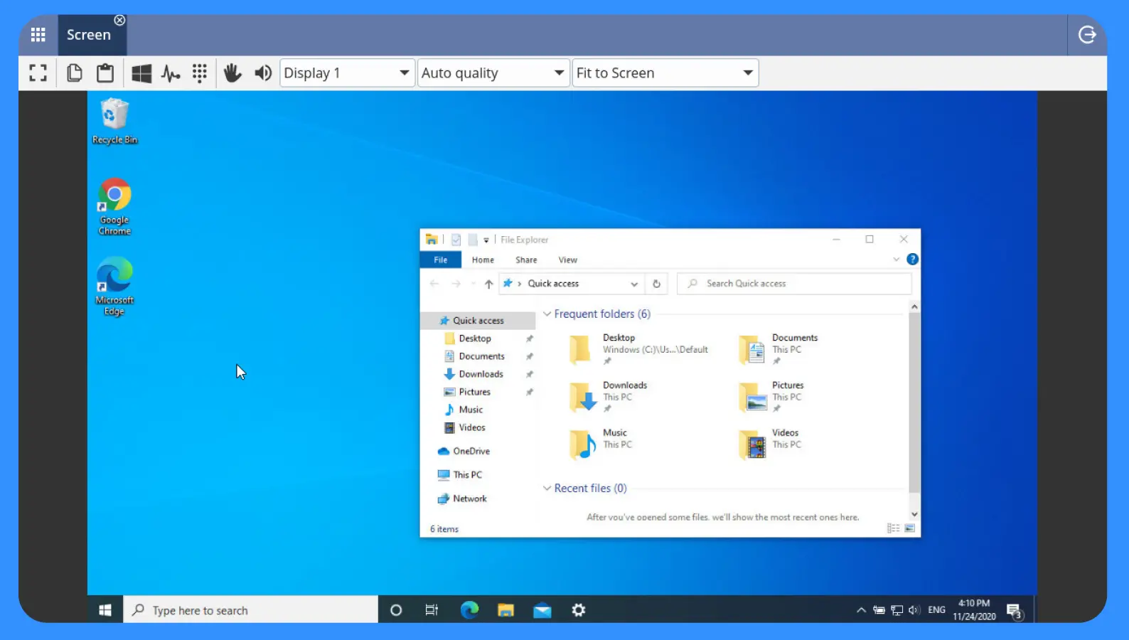The image size is (1129, 640).
Task: Click the copy clipboard icon
Action: pos(74,73)
